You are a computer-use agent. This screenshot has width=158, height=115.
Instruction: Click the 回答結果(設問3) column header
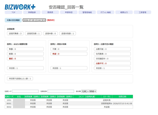click(65, 97)
